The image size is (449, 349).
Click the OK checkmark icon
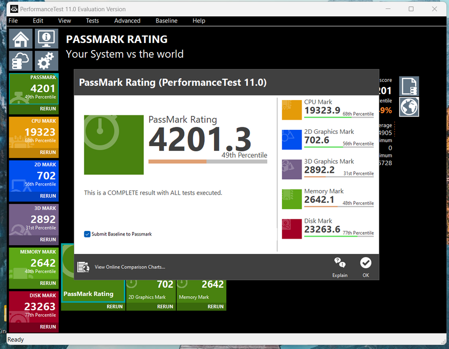click(366, 263)
